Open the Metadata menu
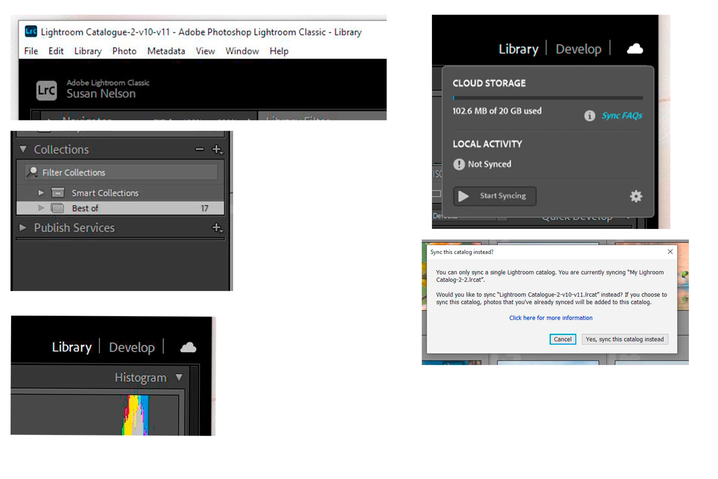718x479 pixels. [x=166, y=51]
